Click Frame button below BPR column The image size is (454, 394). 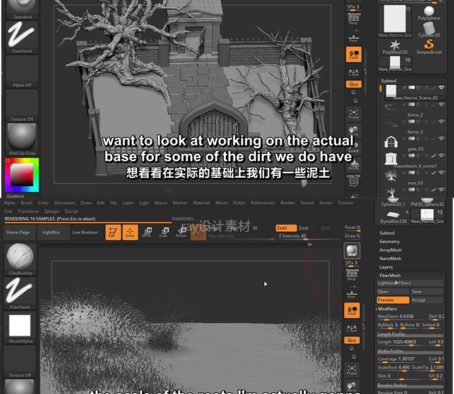(352, 370)
